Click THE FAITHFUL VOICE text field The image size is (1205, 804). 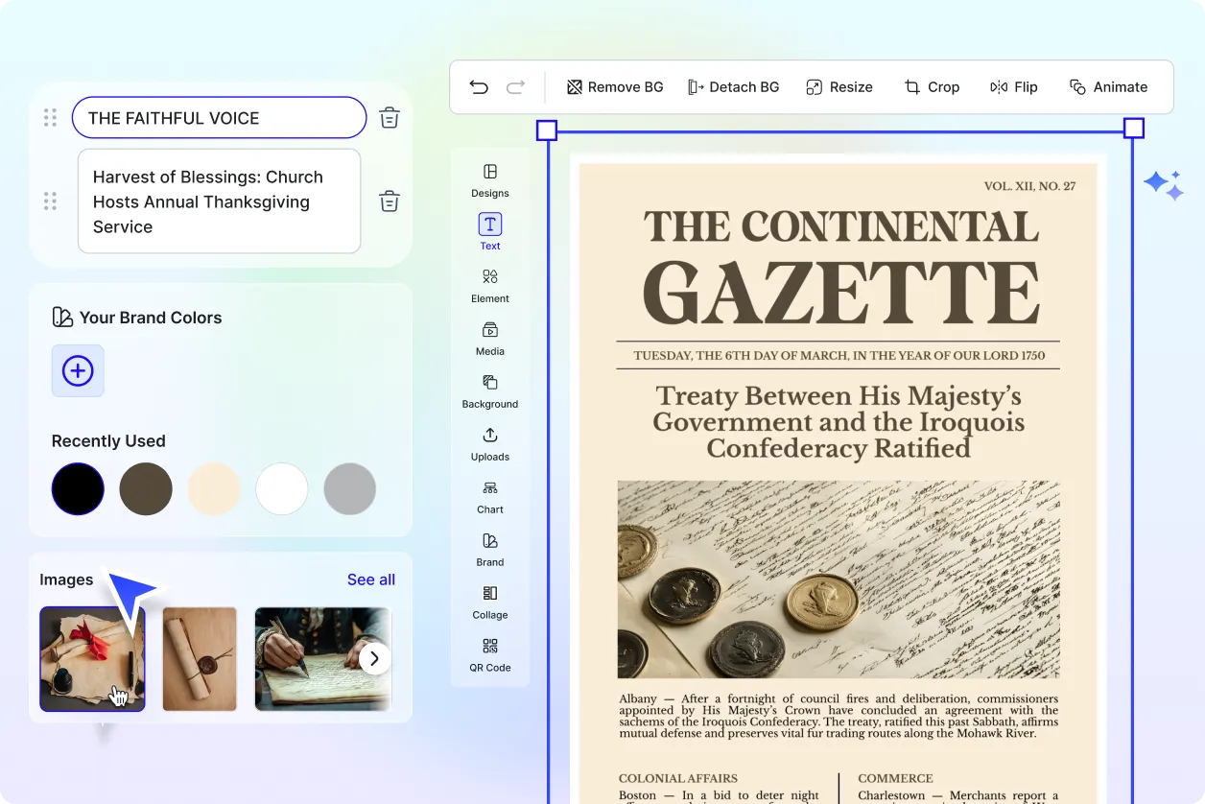point(219,118)
